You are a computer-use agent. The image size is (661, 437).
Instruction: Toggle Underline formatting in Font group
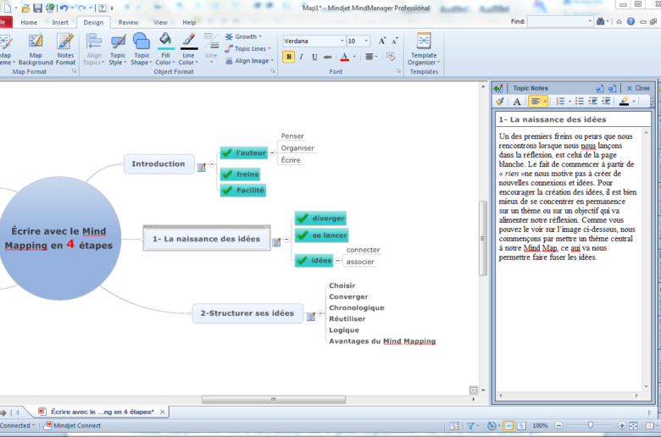[314, 58]
